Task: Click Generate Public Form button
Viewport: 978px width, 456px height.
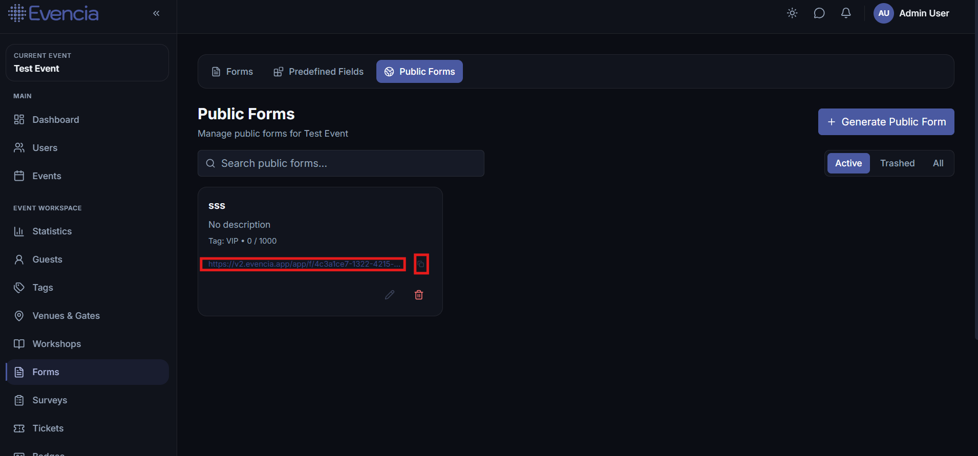Action: point(886,122)
